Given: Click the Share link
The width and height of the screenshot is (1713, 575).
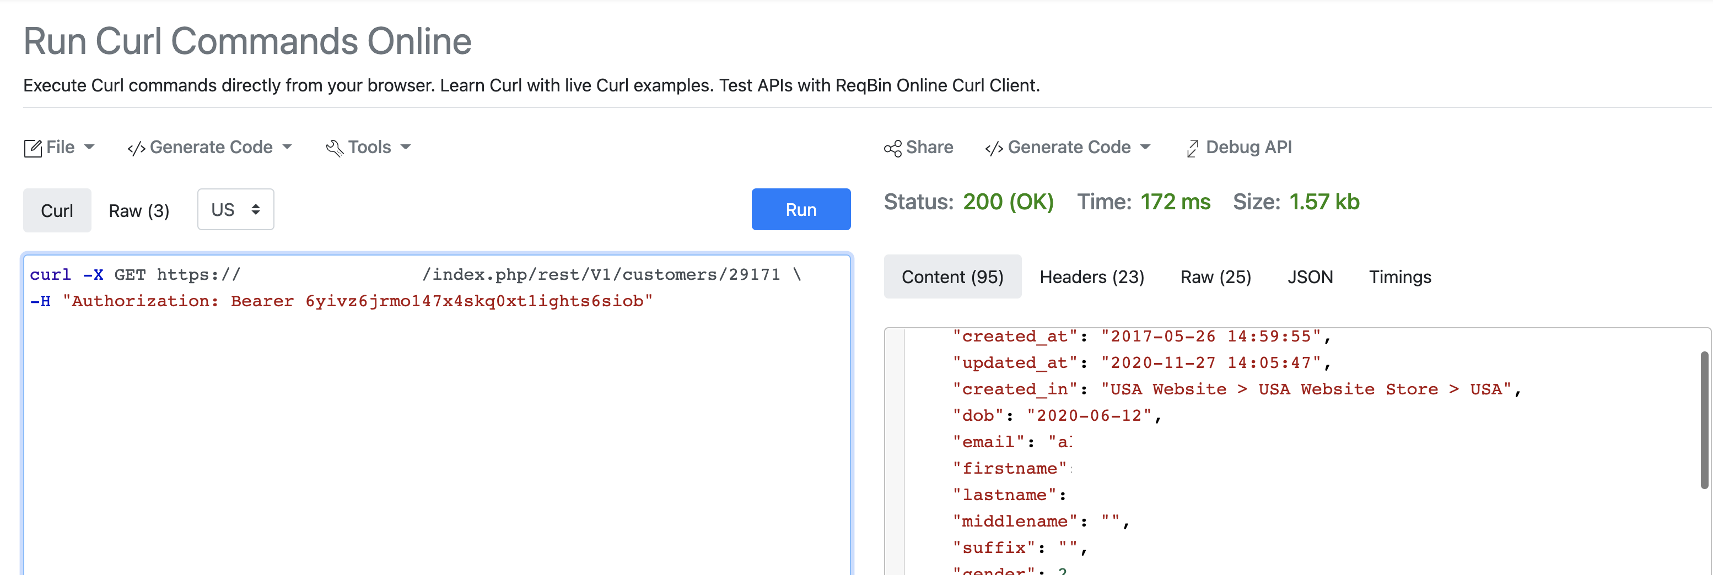Looking at the screenshot, I should [x=929, y=147].
